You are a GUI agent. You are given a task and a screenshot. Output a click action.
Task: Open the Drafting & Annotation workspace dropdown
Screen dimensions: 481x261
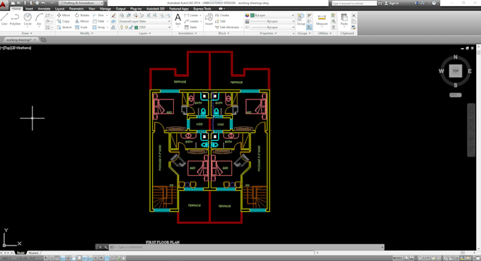pos(81,3)
